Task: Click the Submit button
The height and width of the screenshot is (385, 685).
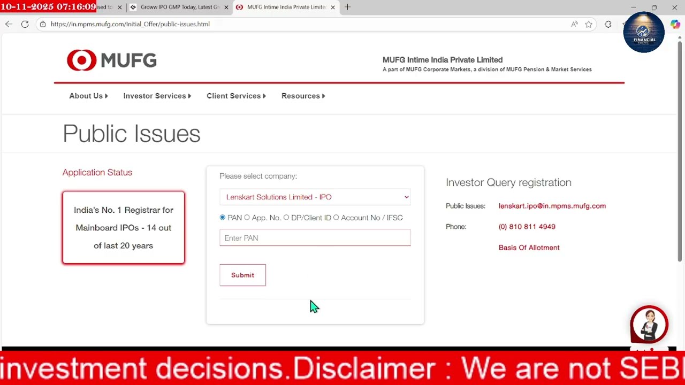Action: (242, 275)
